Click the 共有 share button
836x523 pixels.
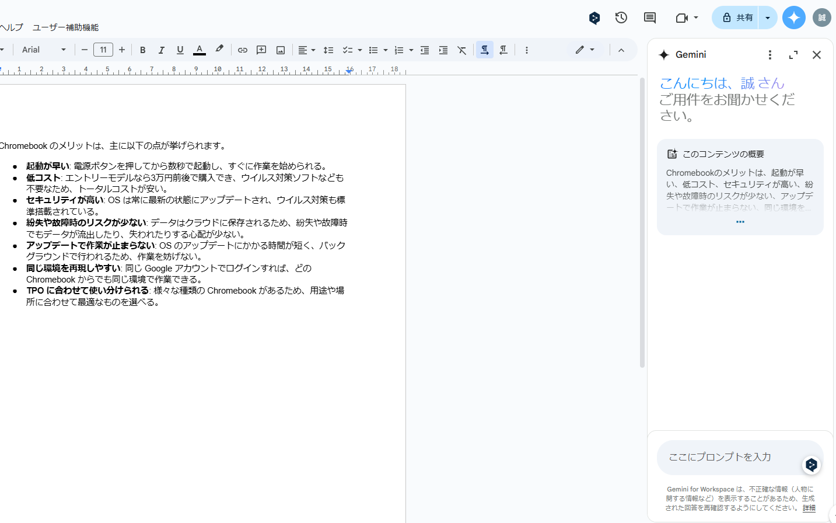[x=736, y=18]
